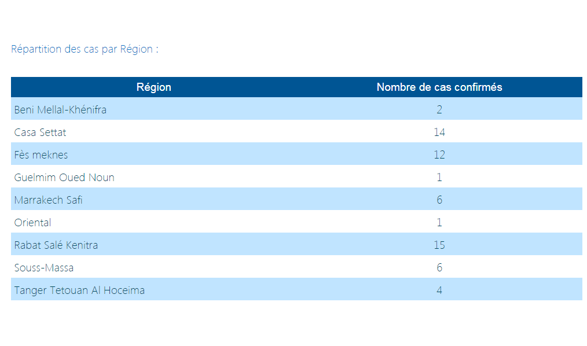Click the Souss-Massa region name

(x=44, y=268)
